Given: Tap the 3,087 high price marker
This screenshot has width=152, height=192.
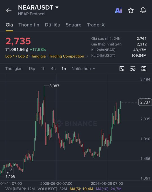Looking at the screenshot, I should click(54, 86).
